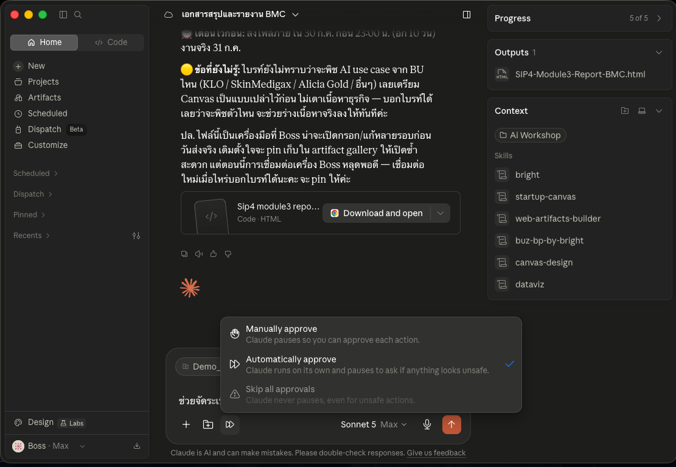The image size is (676, 467).
Task: Click the add folder icon in composer
Action: (x=208, y=424)
